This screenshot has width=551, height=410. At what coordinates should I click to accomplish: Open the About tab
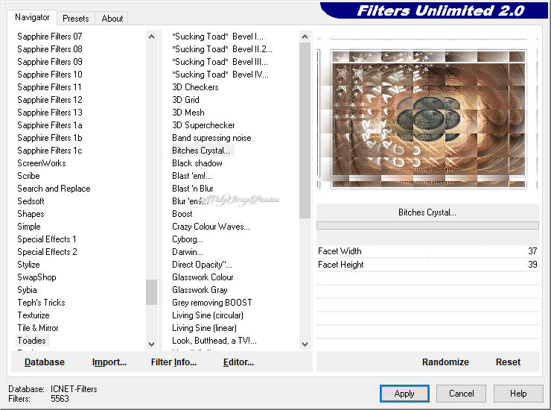click(112, 19)
